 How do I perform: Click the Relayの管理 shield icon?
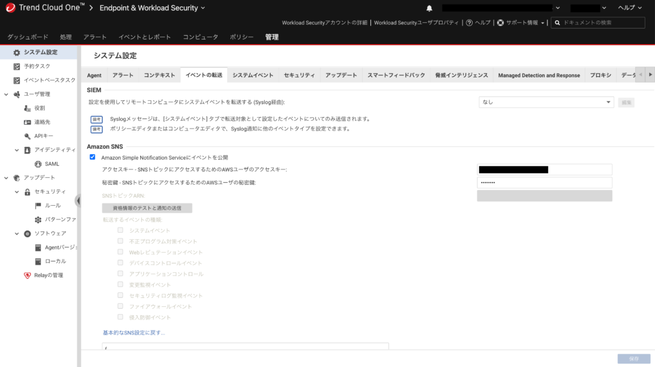point(27,275)
